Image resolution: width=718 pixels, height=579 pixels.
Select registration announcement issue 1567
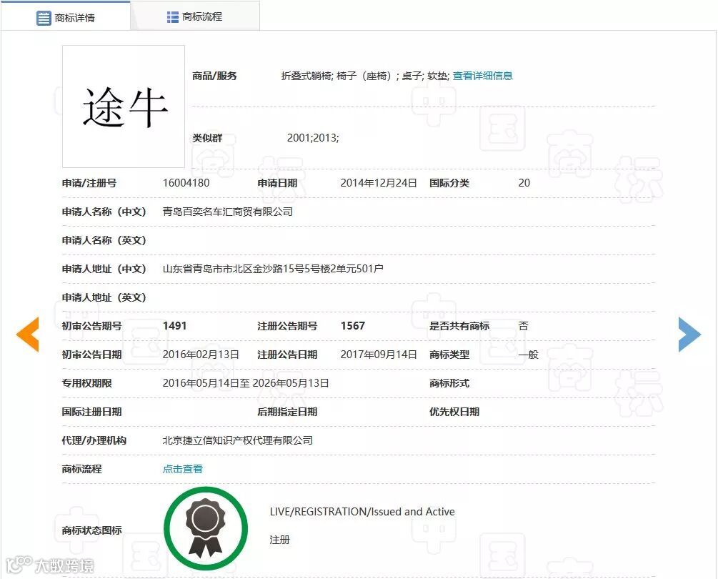point(353,326)
